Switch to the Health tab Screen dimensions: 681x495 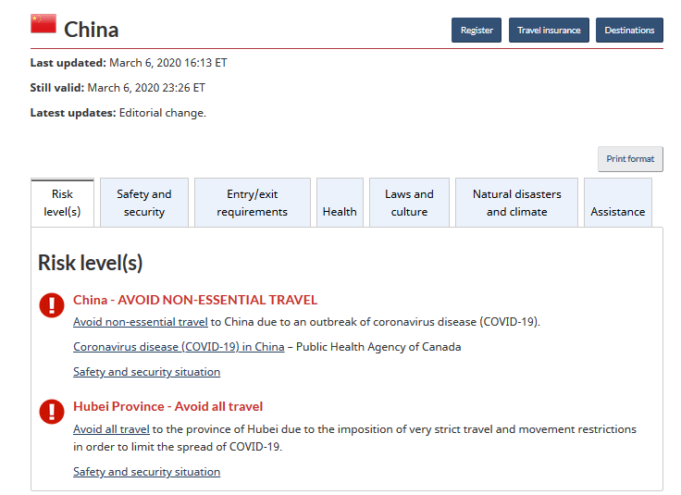tap(340, 203)
